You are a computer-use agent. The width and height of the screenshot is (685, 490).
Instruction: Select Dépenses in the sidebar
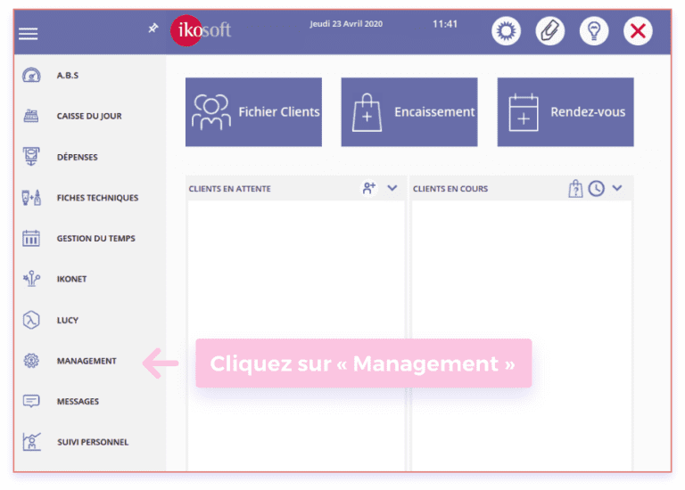(78, 157)
